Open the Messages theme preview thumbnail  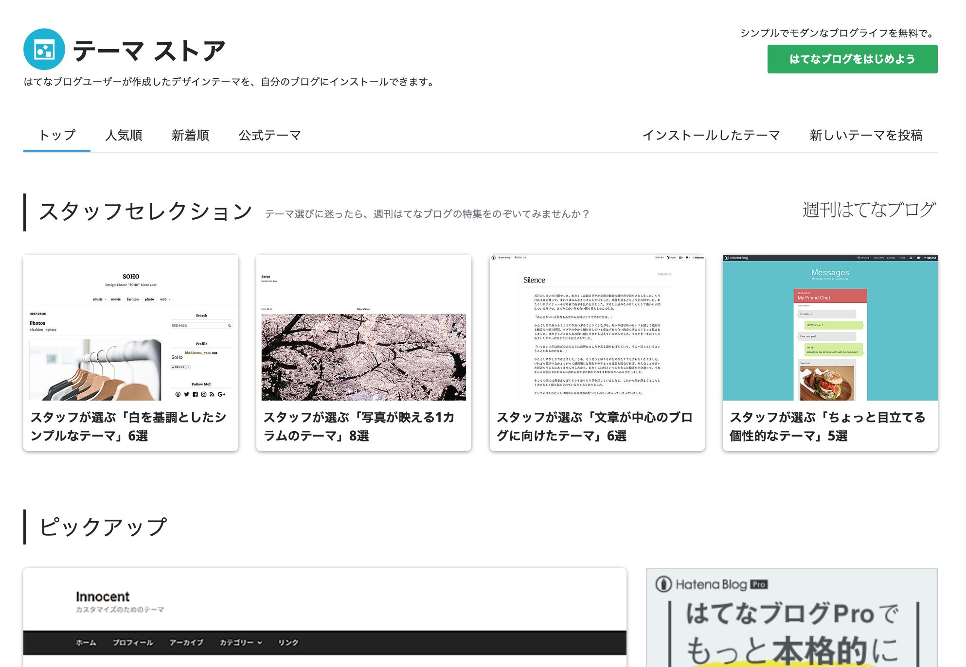pos(830,328)
